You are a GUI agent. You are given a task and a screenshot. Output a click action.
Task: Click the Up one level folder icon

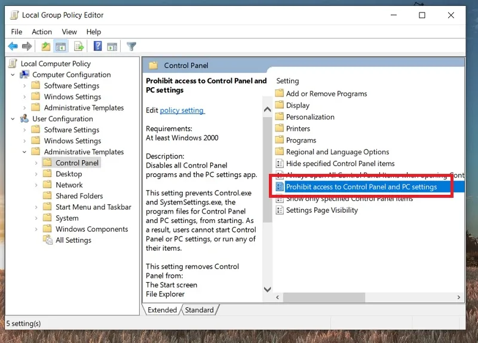click(46, 47)
